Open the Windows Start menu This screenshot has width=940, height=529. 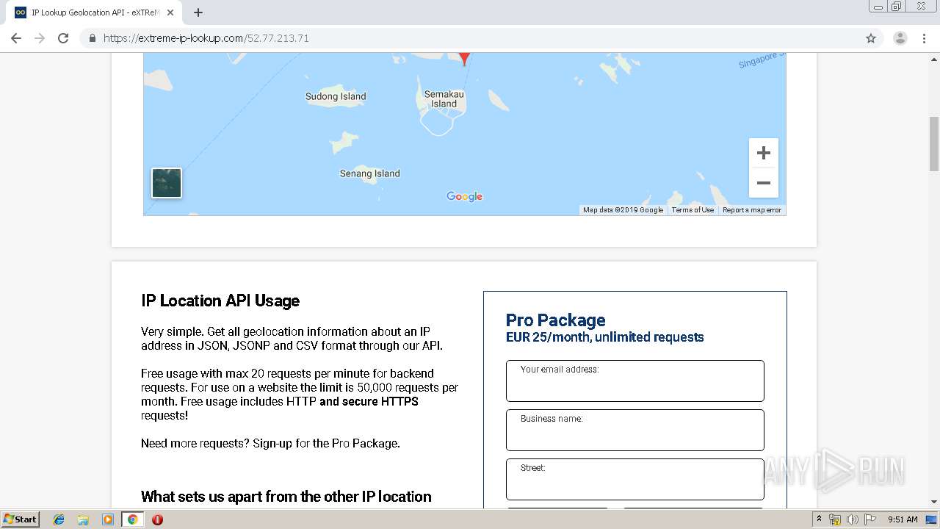tap(20, 519)
